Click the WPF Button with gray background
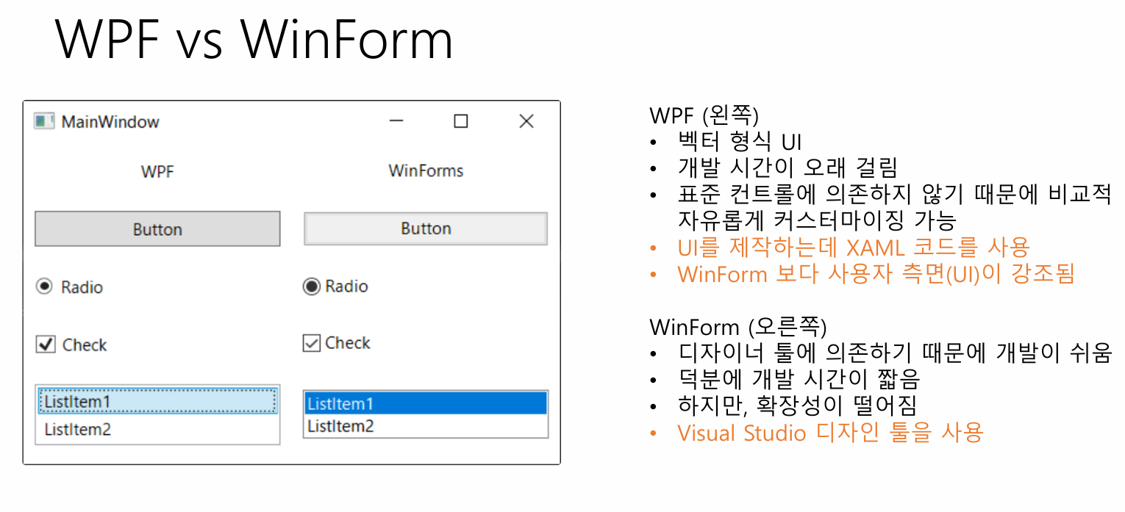This screenshot has height=512, width=1125. point(157,229)
